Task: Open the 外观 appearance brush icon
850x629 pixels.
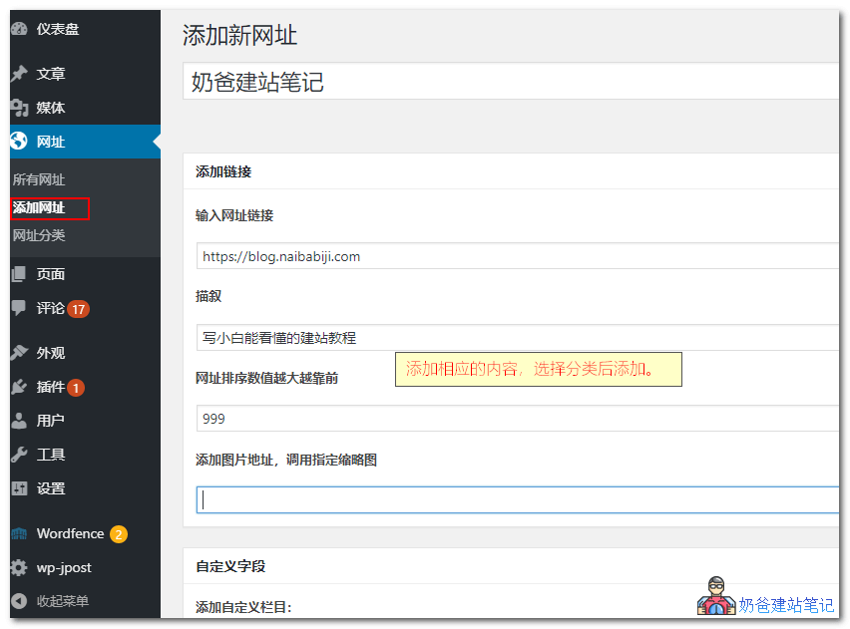Action: click(x=22, y=352)
